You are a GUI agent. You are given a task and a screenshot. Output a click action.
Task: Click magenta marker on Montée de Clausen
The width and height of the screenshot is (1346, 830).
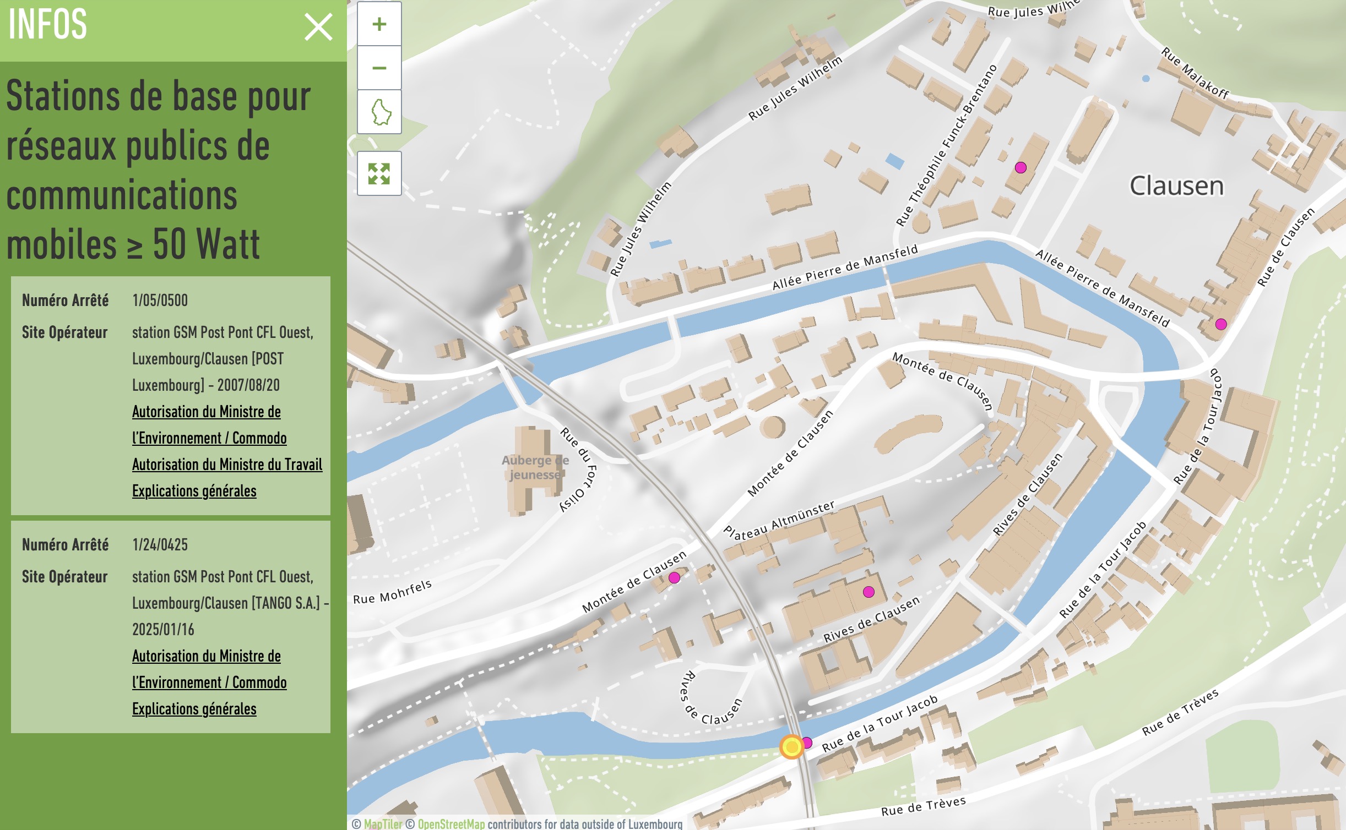[674, 578]
